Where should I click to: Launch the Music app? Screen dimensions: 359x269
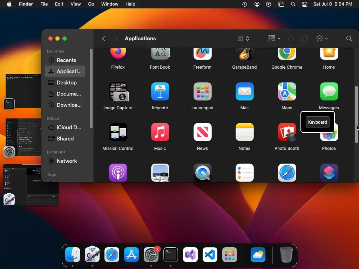tap(160, 132)
